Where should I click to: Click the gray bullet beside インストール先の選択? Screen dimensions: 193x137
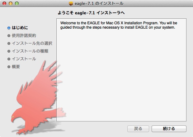(x=9, y=44)
